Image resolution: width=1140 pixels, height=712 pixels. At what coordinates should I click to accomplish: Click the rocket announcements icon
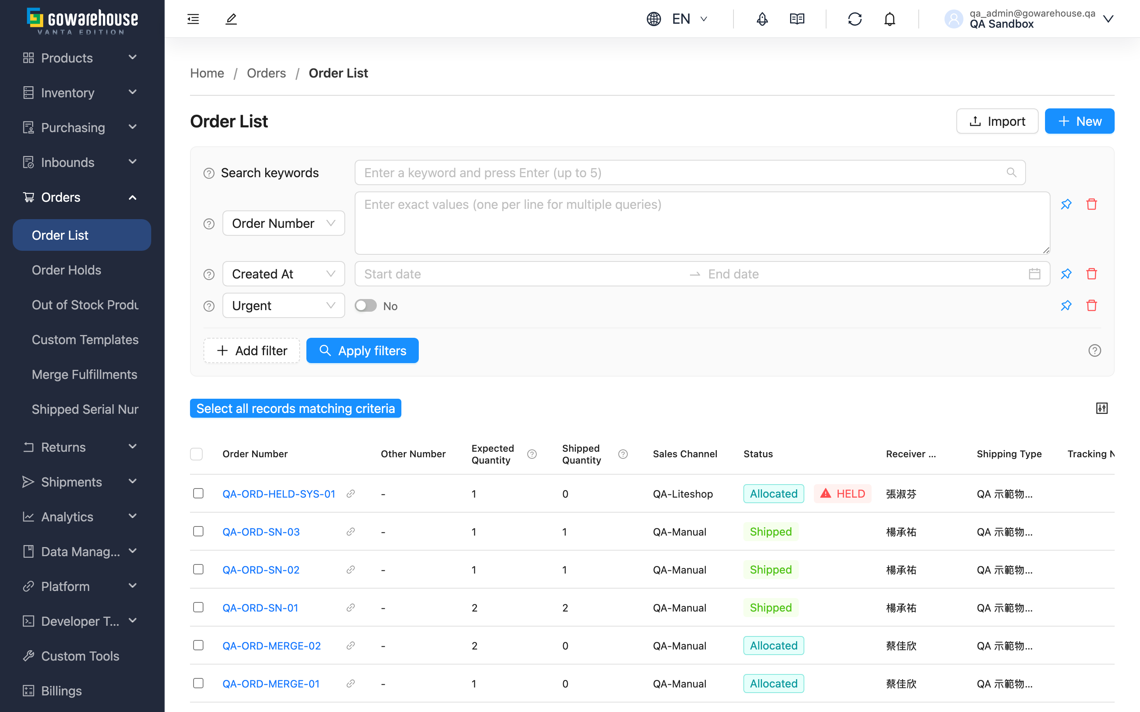[x=762, y=19]
